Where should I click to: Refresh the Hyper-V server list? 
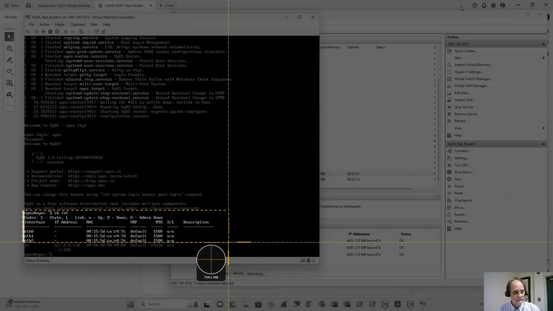(460, 121)
